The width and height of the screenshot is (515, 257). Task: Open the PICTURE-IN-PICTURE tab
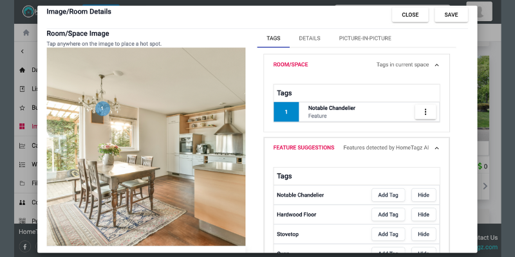[365, 39]
